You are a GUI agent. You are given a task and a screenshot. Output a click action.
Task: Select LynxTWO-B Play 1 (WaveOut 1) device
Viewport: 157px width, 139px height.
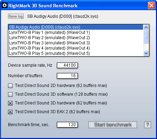tap(76, 32)
